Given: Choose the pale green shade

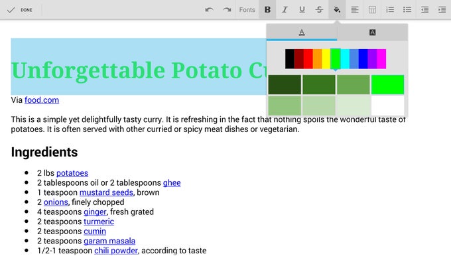Looking at the screenshot, I should (x=319, y=105).
